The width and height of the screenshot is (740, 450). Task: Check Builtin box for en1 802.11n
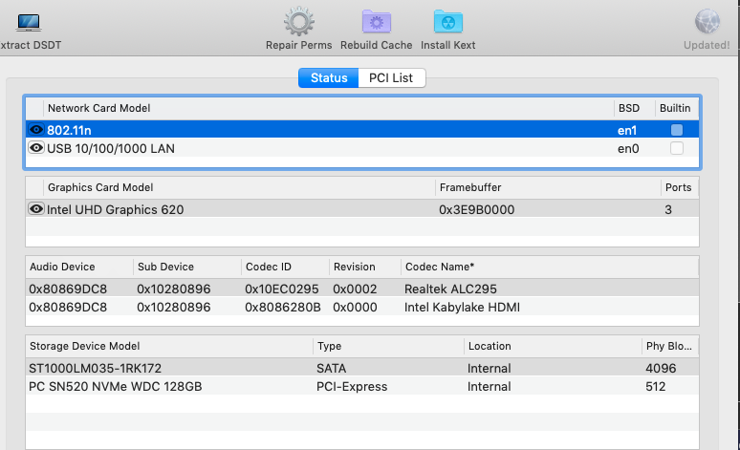click(x=676, y=130)
